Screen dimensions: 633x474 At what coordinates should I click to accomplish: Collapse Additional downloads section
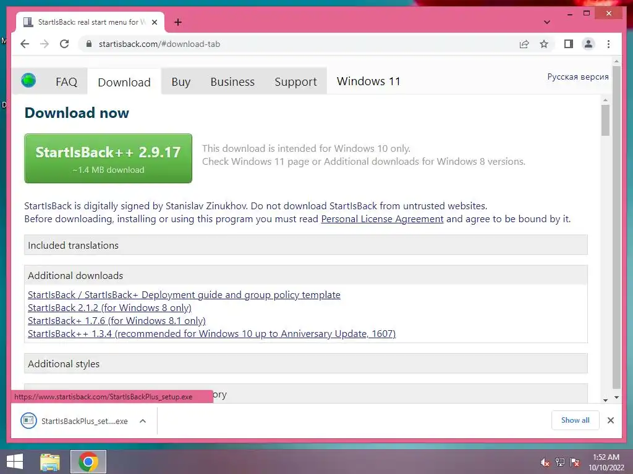[x=305, y=275]
